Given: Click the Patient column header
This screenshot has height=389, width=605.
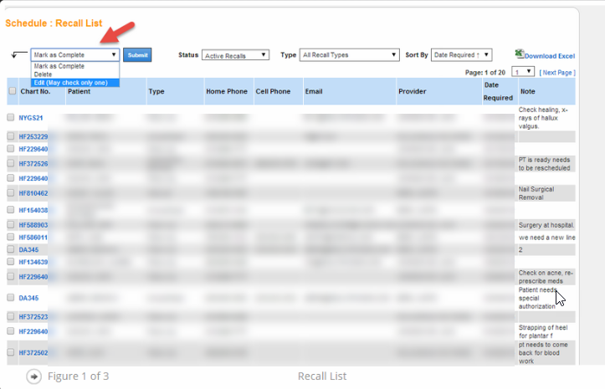Looking at the screenshot, I should (79, 91).
